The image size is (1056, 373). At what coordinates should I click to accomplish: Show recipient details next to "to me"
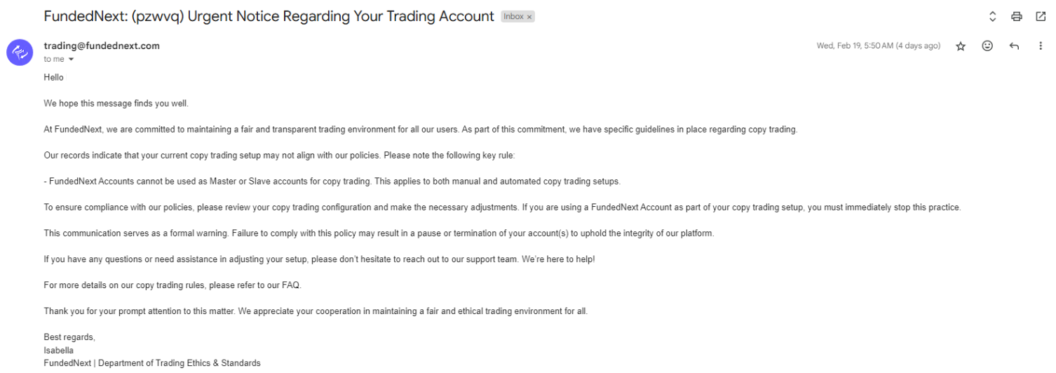(x=71, y=60)
